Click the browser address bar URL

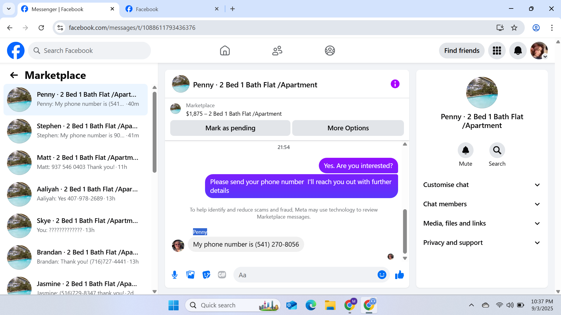tap(132, 28)
